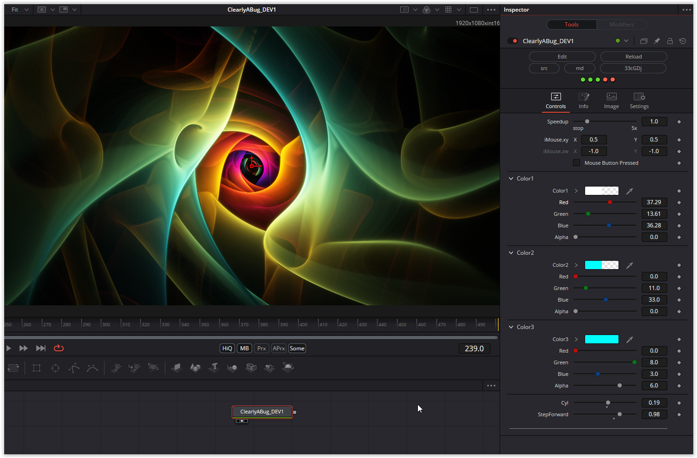Viewport: 697px width, 458px height.
Task: Open the viewer color channel dropdown arrow
Action: coord(437,10)
